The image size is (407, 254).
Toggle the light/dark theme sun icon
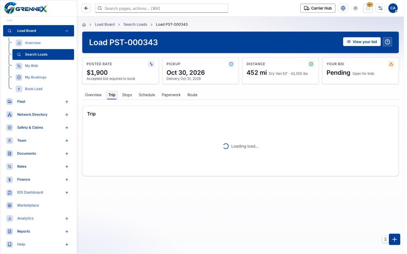(x=355, y=8)
